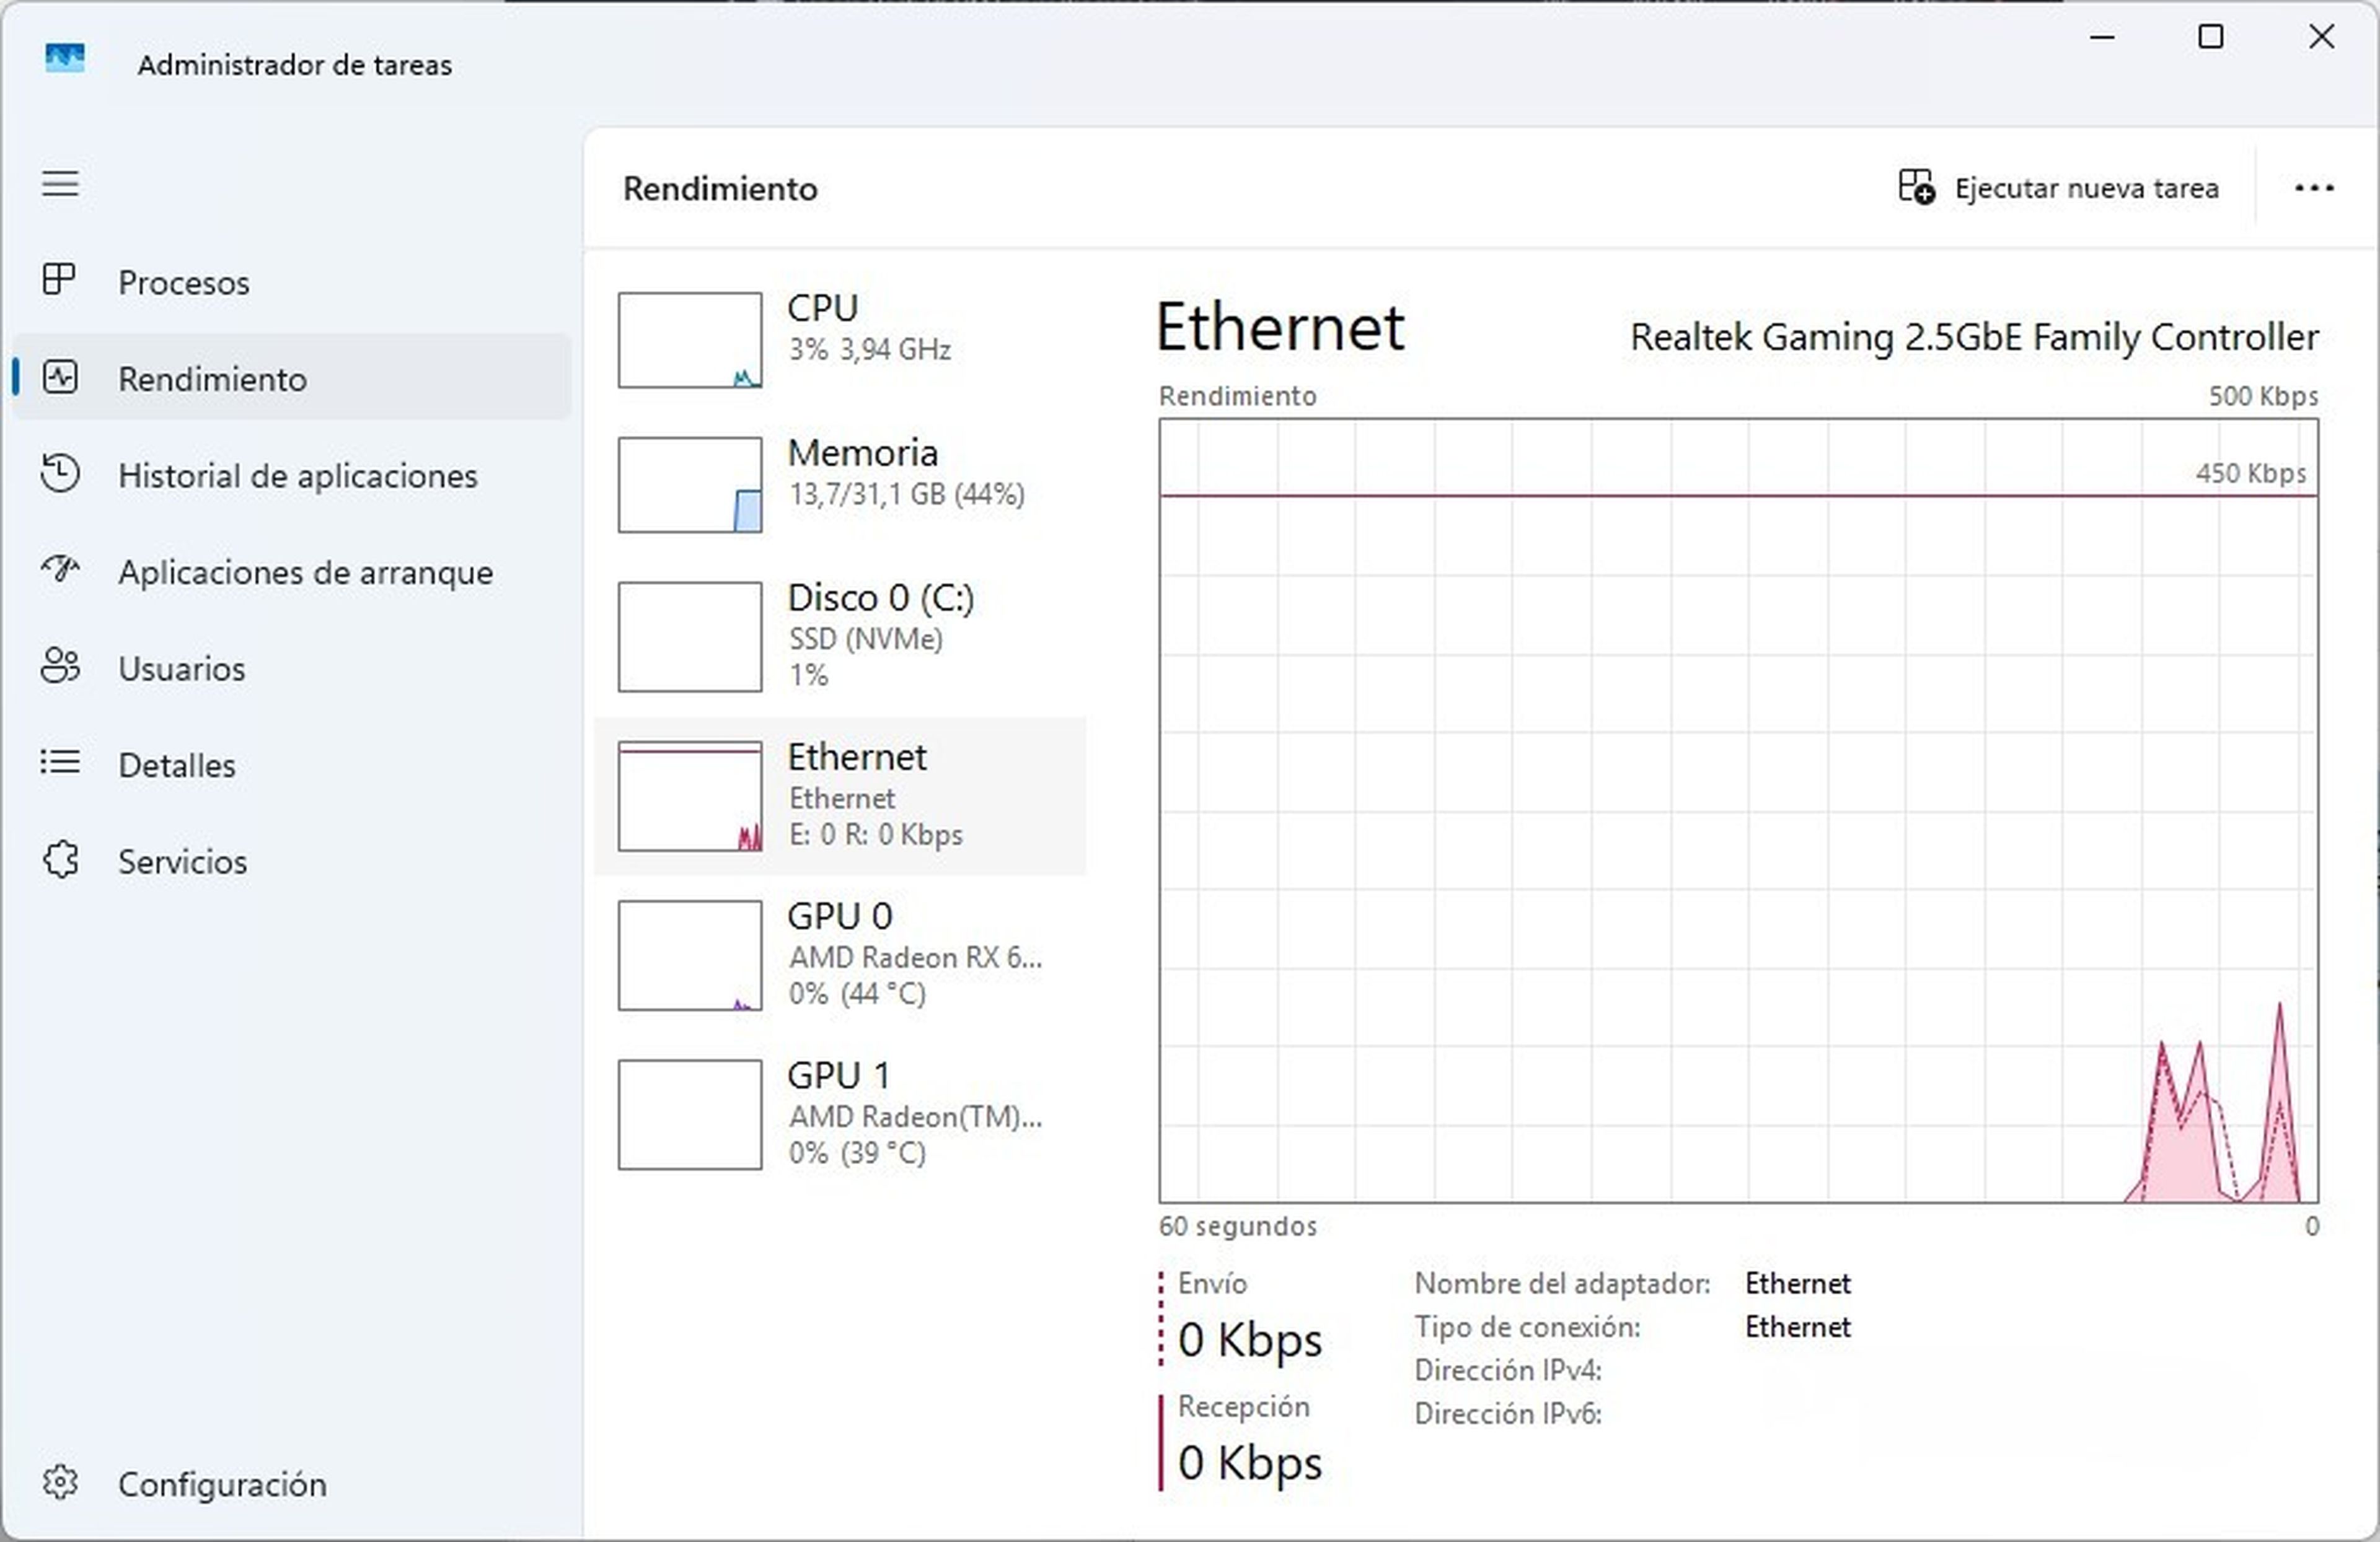The height and width of the screenshot is (1542, 2380).
Task: Click the '500 Kbps' scale label
Action: [x=2263, y=396]
